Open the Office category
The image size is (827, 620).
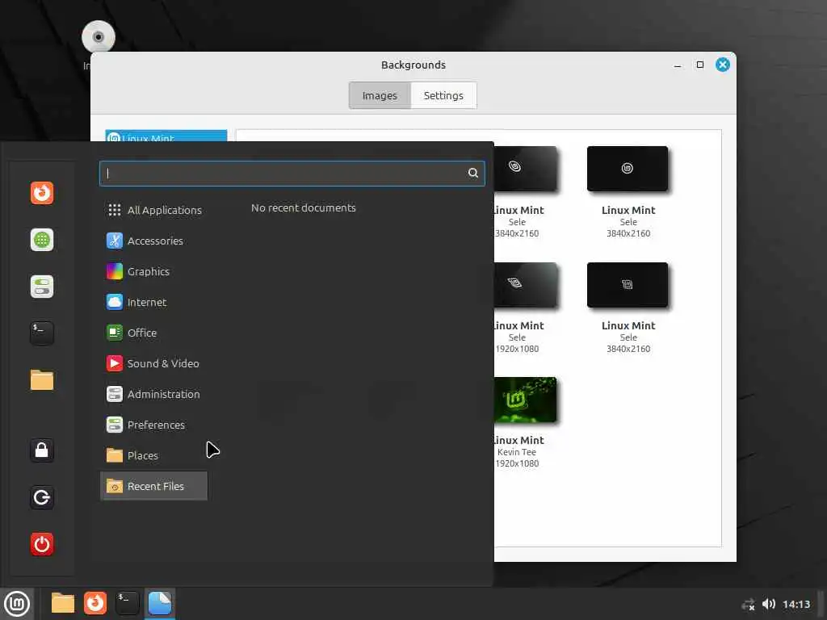tap(154, 333)
